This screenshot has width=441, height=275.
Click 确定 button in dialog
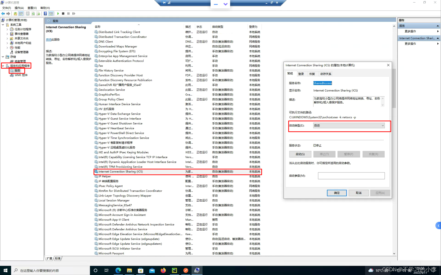(337, 193)
